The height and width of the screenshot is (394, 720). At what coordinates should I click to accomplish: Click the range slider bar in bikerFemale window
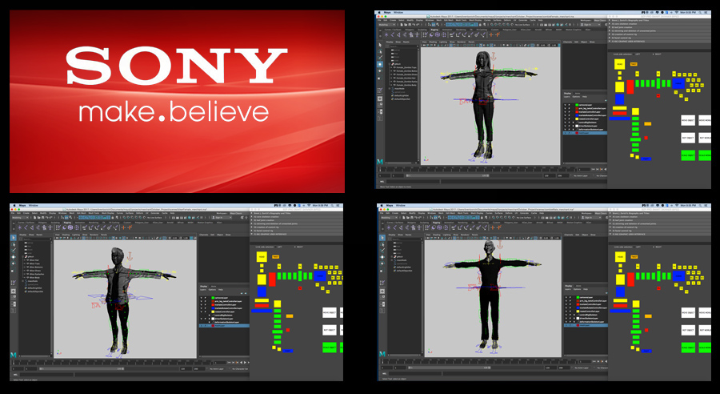click(x=82, y=368)
